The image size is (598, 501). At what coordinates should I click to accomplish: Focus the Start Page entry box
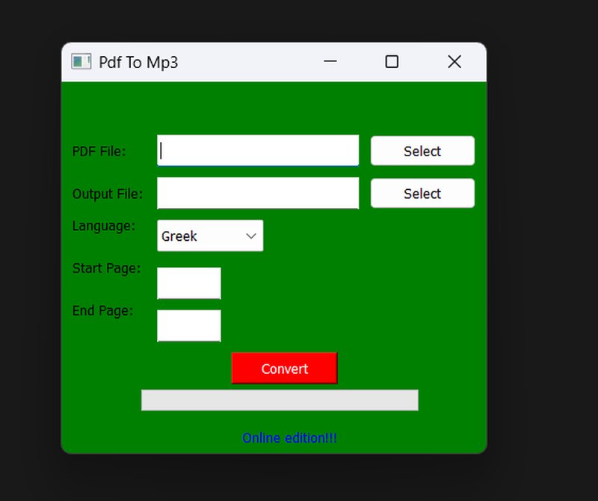coord(188,283)
